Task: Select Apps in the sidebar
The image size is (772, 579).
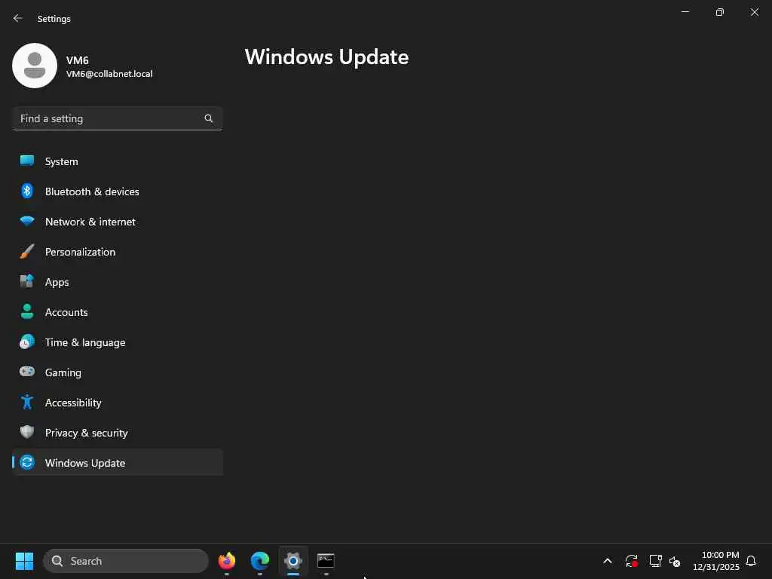Action: click(118, 282)
